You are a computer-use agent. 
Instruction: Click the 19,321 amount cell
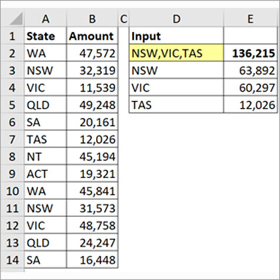(x=92, y=174)
